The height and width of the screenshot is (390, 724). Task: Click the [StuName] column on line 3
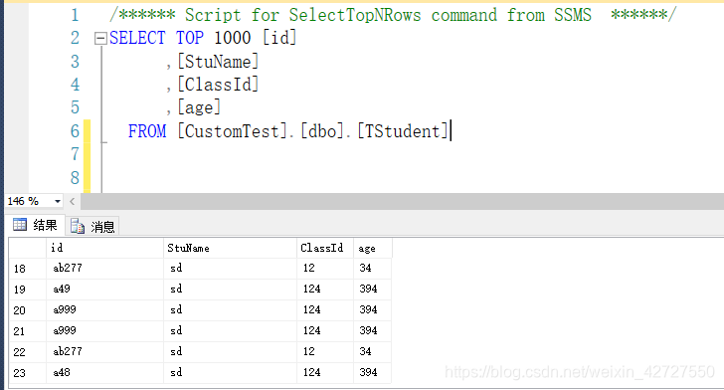click(218, 62)
